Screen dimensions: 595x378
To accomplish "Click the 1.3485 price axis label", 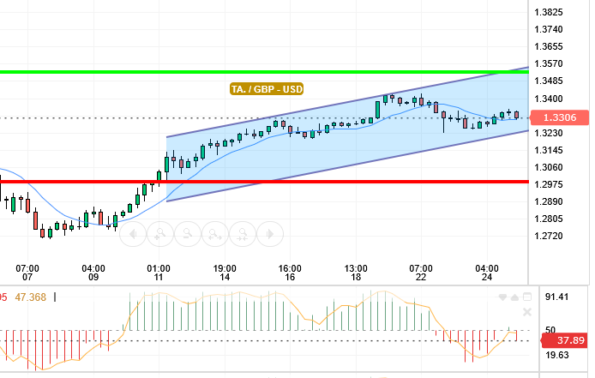I will [549, 81].
